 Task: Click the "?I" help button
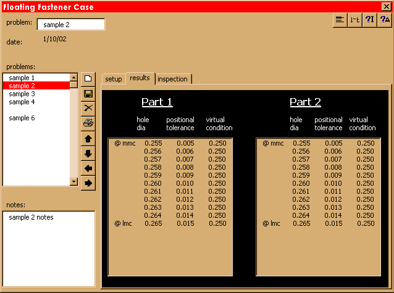[370, 20]
